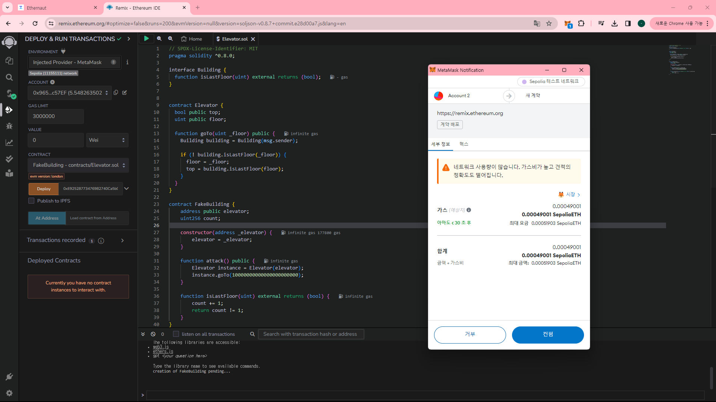Open Chrome extensions puzzle icon

[x=581, y=23]
